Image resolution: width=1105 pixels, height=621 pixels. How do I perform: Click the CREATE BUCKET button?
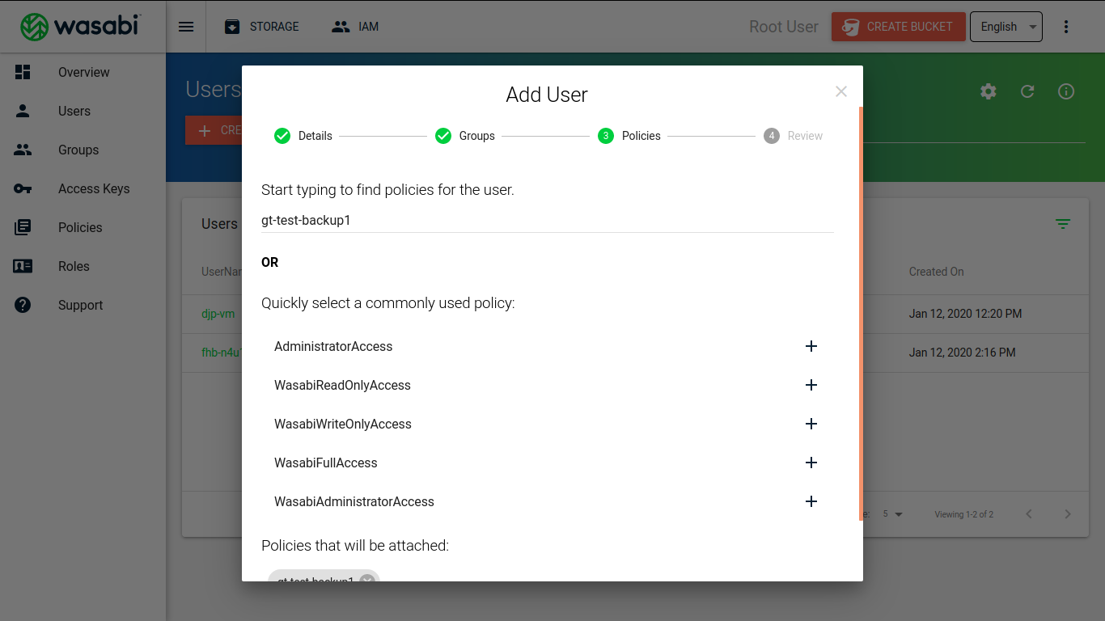(898, 27)
